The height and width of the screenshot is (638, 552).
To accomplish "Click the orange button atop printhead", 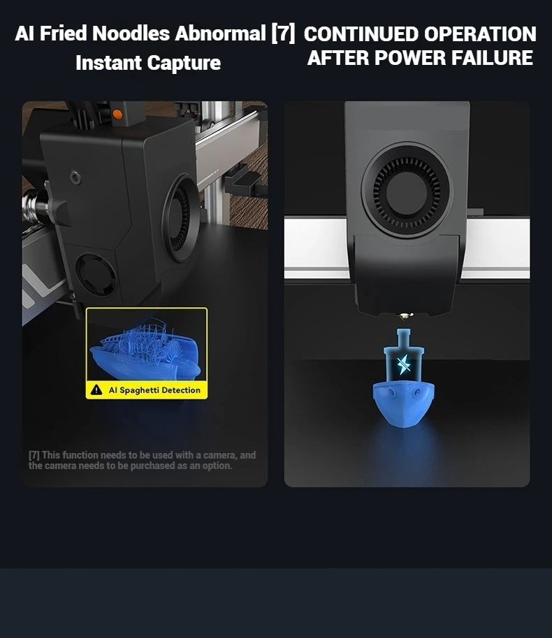I will click(x=117, y=114).
